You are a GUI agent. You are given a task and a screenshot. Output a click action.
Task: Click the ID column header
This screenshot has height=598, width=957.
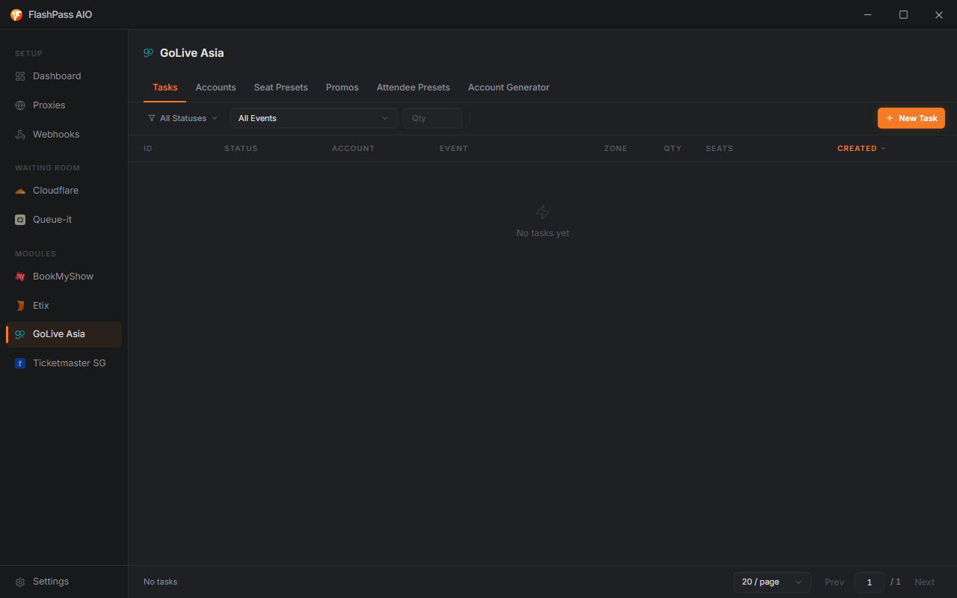[x=148, y=149]
